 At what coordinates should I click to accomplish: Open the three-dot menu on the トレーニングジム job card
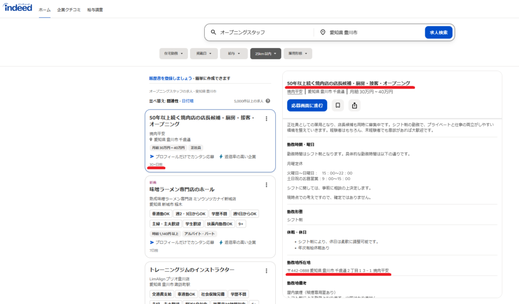coord(266,270)
